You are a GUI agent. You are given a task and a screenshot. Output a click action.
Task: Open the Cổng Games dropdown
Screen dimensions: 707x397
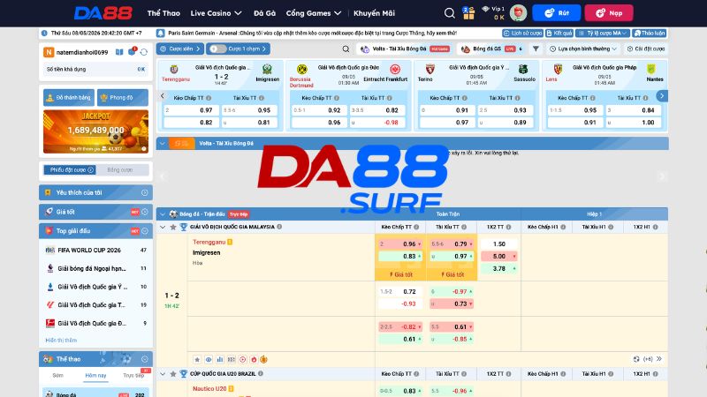(x=314, y=13)
